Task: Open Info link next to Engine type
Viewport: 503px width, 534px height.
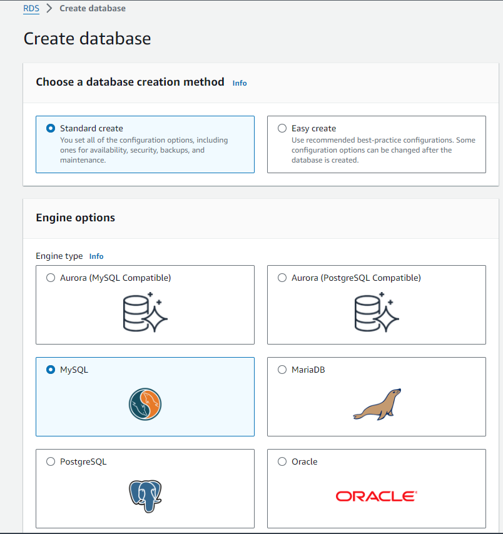Action: click(x=96, y=256)
